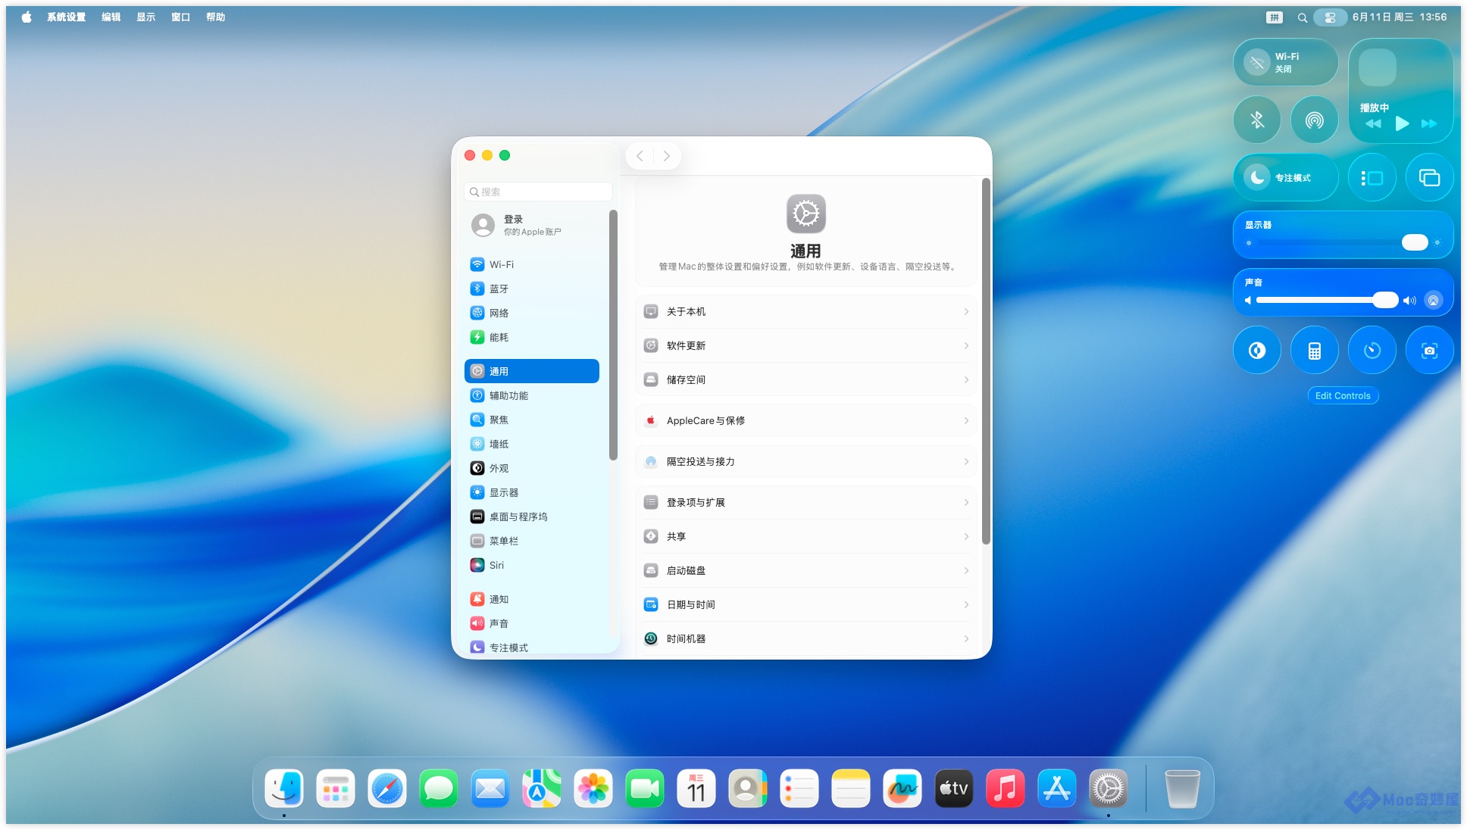The image size is (1467, 830).
Task: Open Maps app in Dock
Action: pos(542,788)
